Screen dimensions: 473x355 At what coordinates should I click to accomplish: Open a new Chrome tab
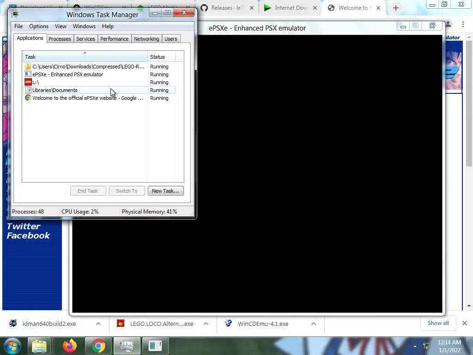pyautogui.click(x=396, y=8)
